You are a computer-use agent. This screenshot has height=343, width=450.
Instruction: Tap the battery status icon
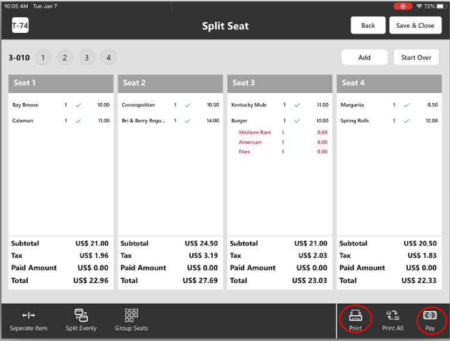[x=441, y=6]
